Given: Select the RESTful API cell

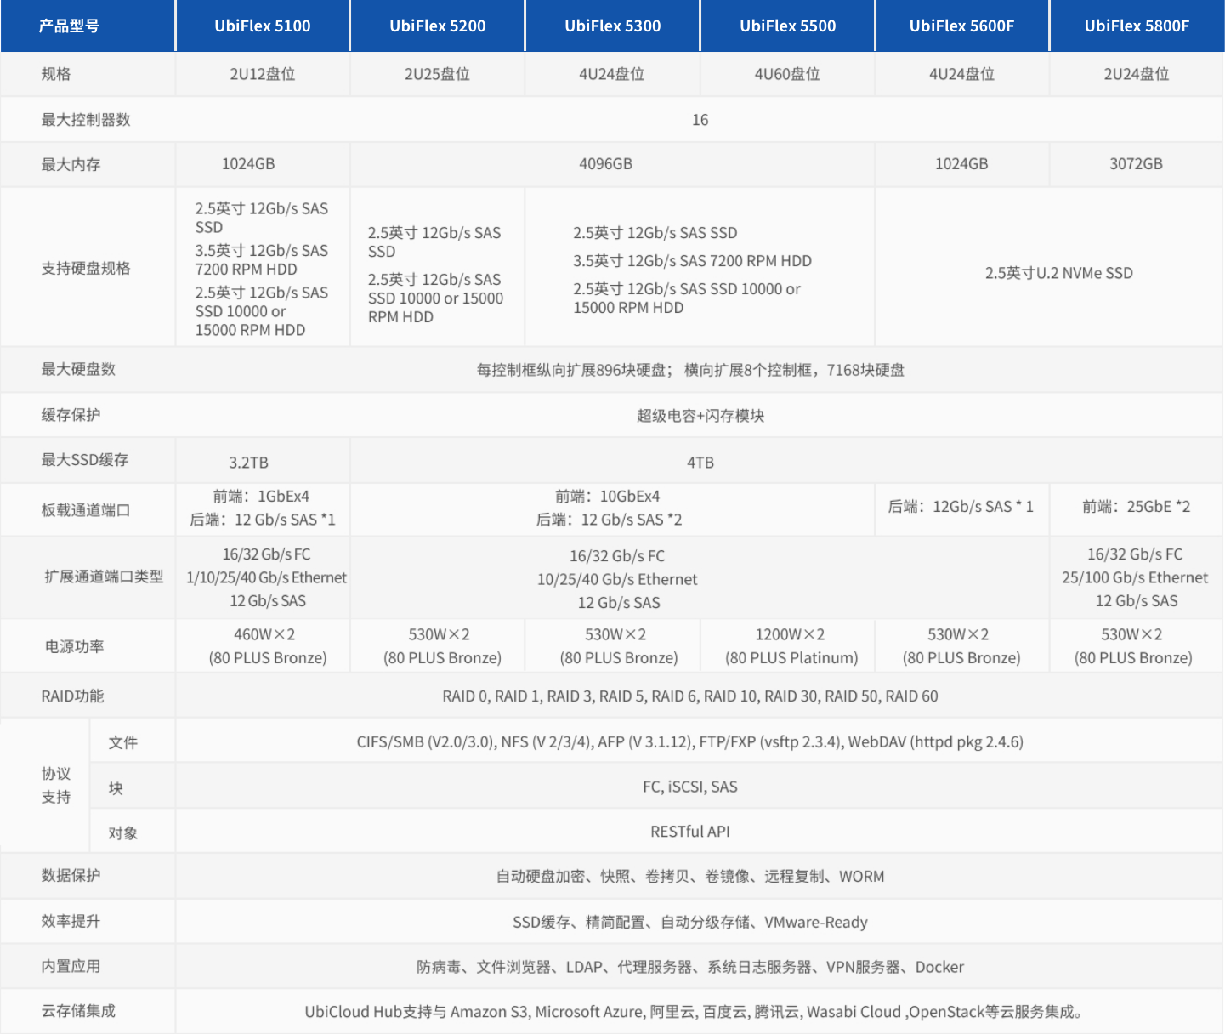Looking at the screenshot, I should click(689, 832).
